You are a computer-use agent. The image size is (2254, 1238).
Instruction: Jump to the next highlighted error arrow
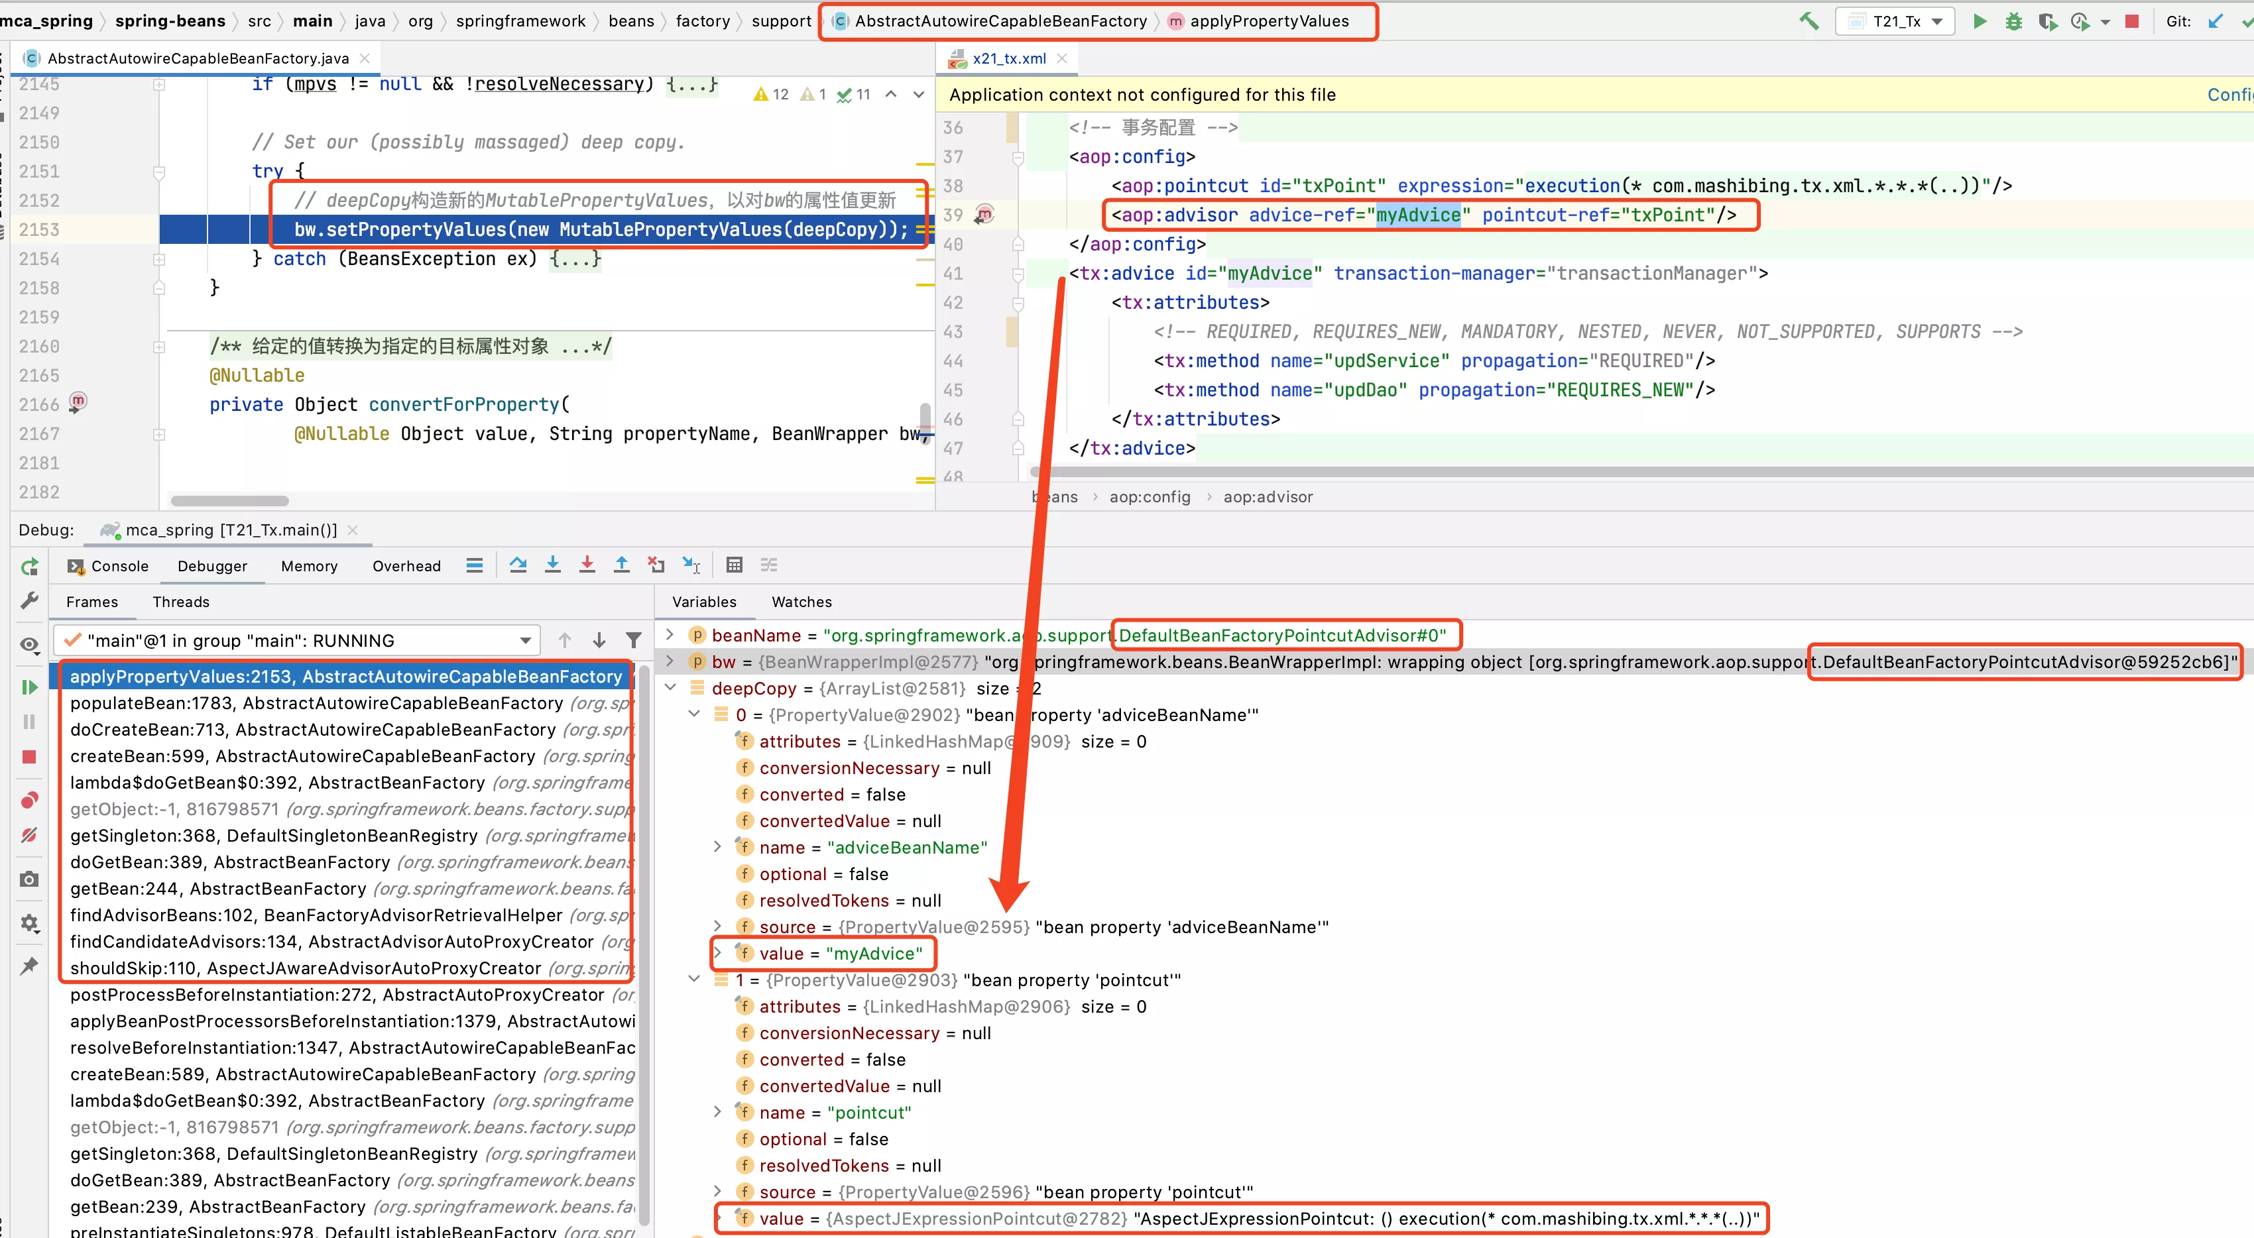919,95
